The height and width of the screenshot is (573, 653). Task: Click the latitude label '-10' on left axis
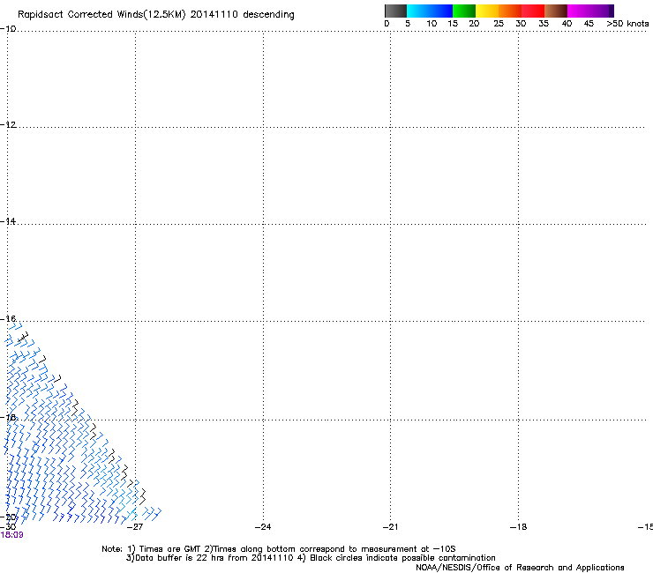(8, 29)
